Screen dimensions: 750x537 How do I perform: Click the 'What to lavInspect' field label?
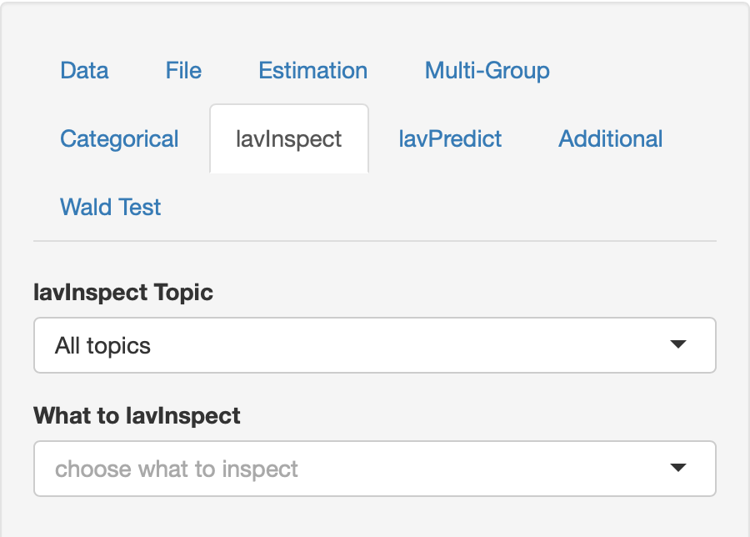(x=137, y=415)
